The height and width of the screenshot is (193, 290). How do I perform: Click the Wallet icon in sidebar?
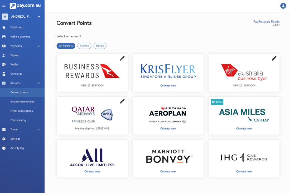[4, 65]
